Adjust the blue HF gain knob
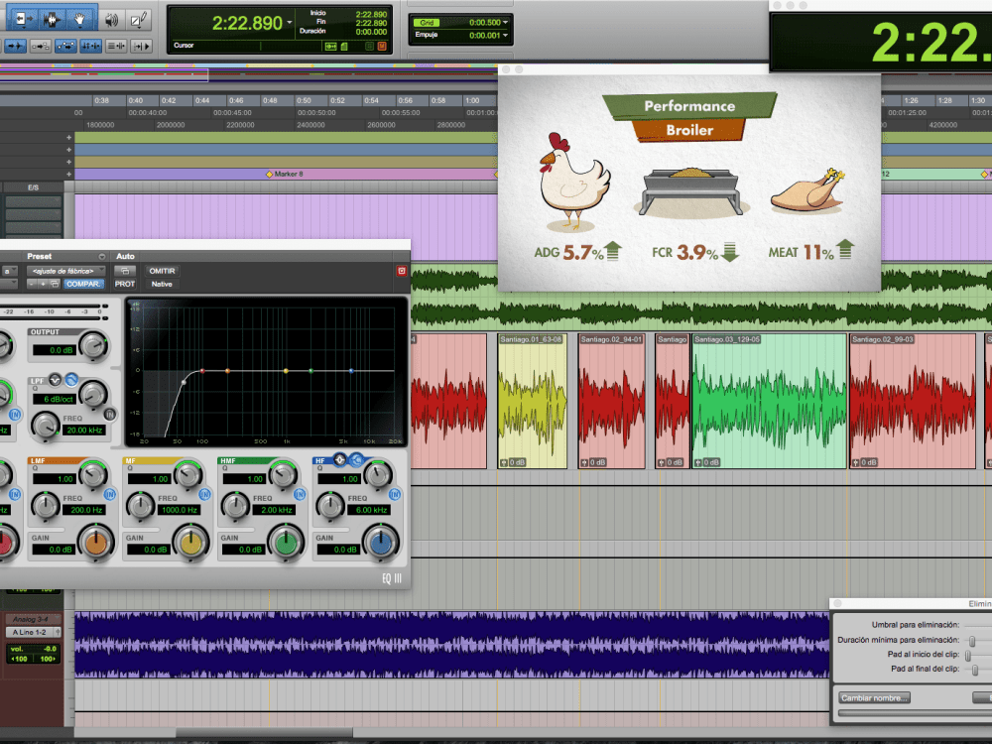This screenshot has width=992, height=744. [380, 543]
